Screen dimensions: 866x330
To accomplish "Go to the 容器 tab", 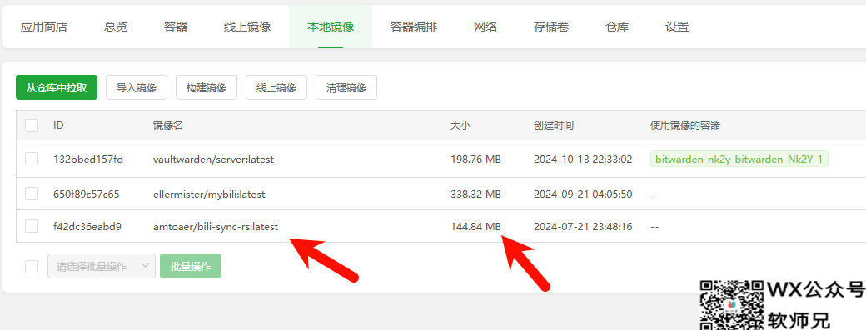I will pos(176,27).
